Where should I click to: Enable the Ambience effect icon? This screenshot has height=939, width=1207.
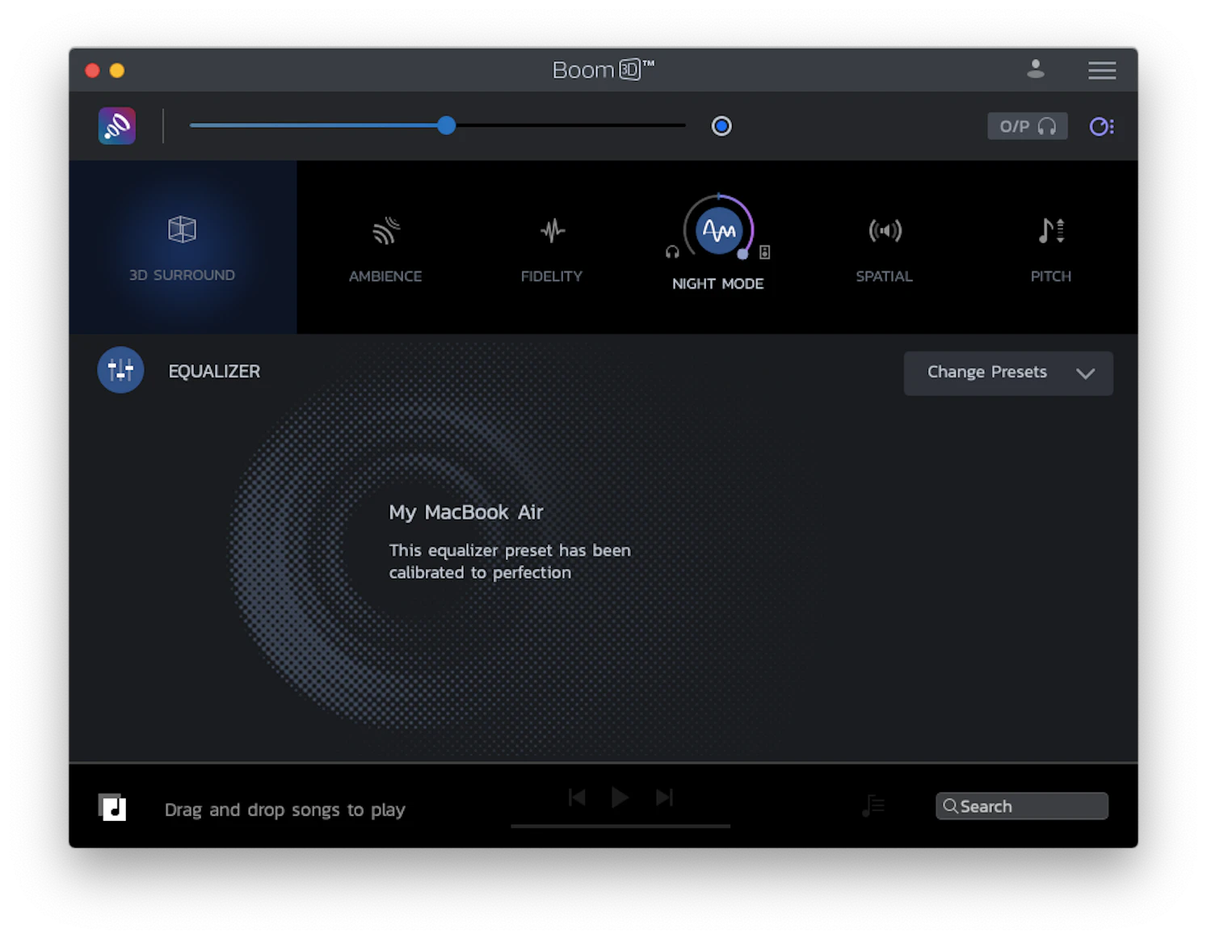pos(386,230)
